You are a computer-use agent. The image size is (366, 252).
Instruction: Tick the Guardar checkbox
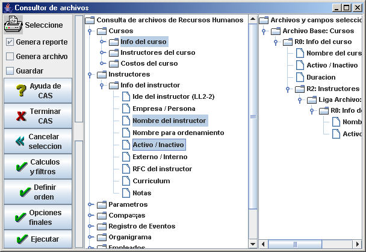pyautogui.click(x=10, y=71)
